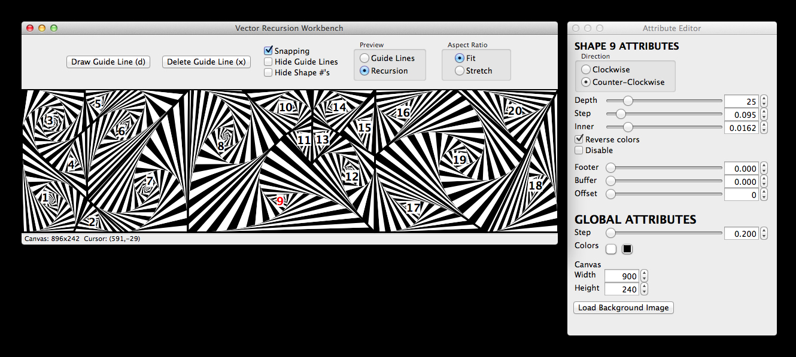Open the black color swatch
Image resolution: width=796 pixels, height=357 pixels.
pos(627,249)
